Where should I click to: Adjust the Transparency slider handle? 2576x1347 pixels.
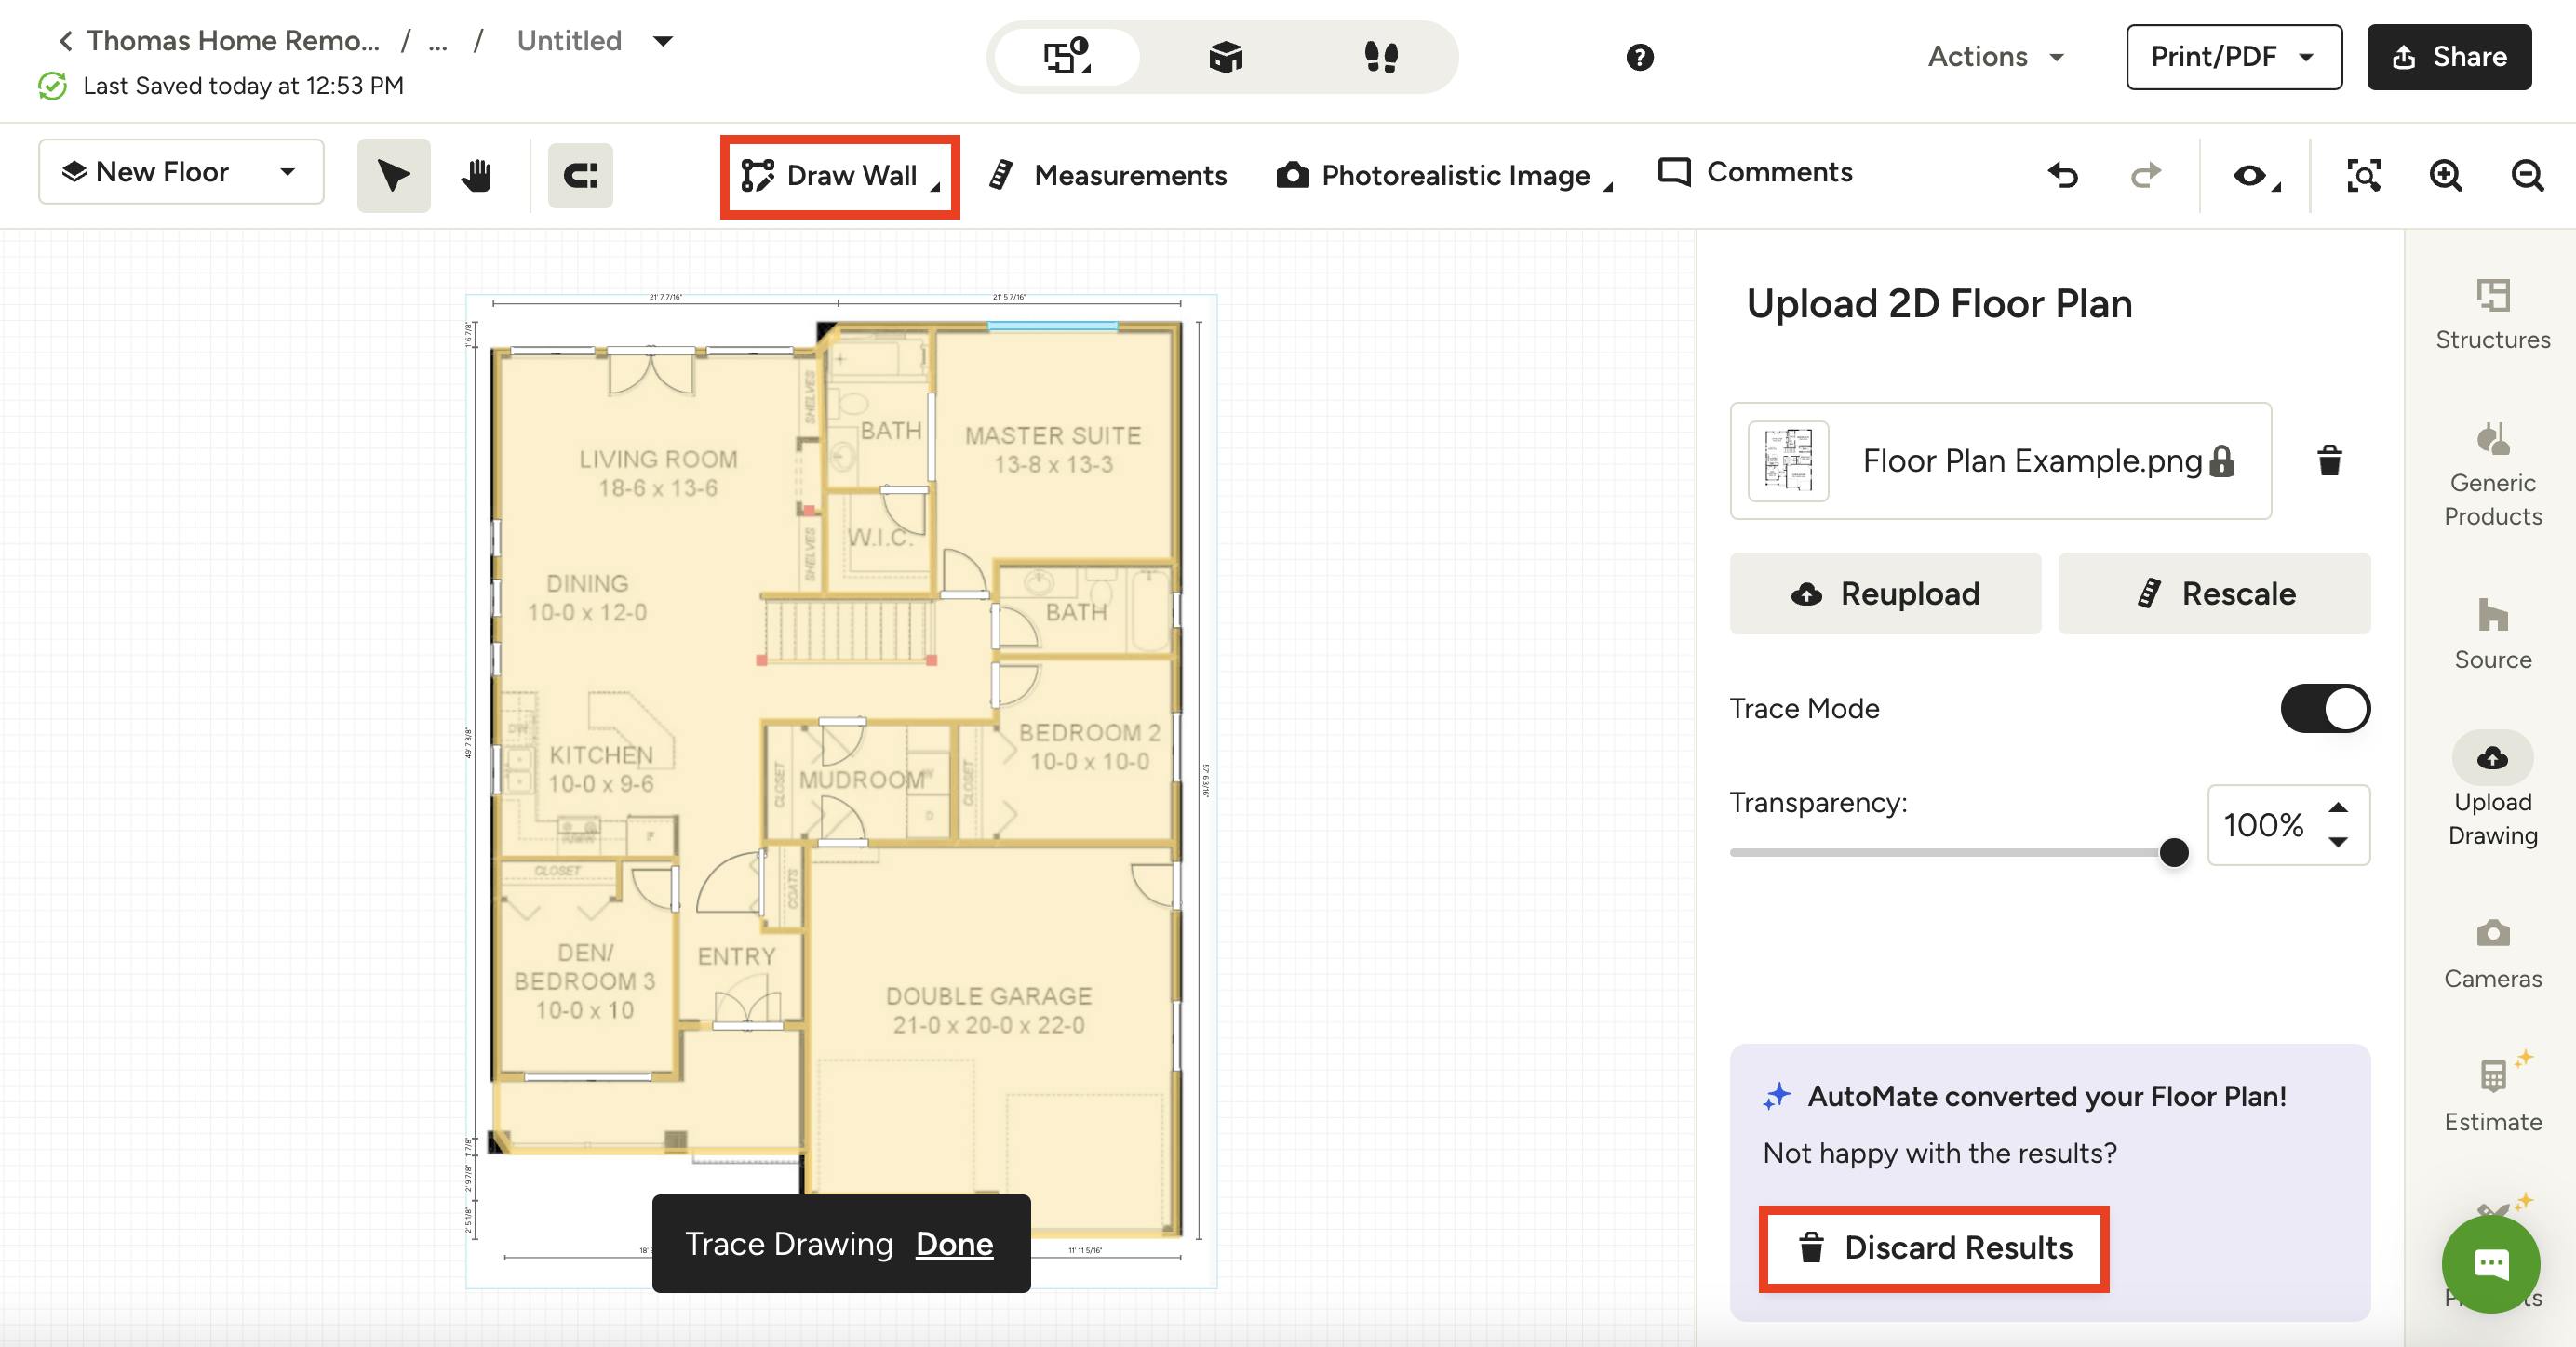2173,852
